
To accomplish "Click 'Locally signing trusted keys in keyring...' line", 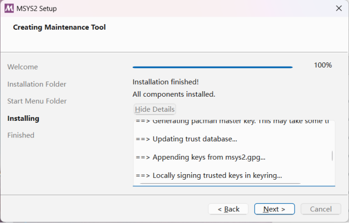I will click(209, 176).
